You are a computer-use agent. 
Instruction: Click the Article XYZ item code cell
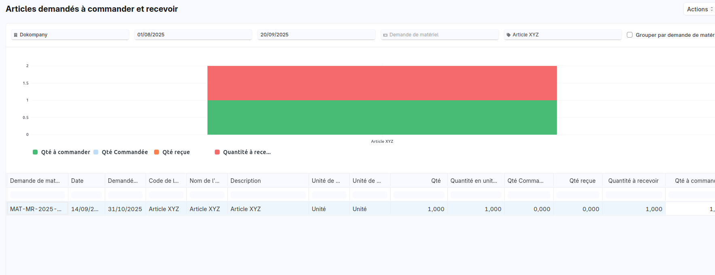pyautogui.click(x=164, y=209)
